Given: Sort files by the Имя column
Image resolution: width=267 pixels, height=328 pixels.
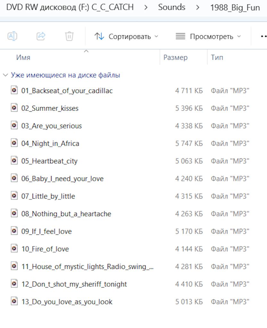Looking at the screenshot, I should tap(23, 57).
